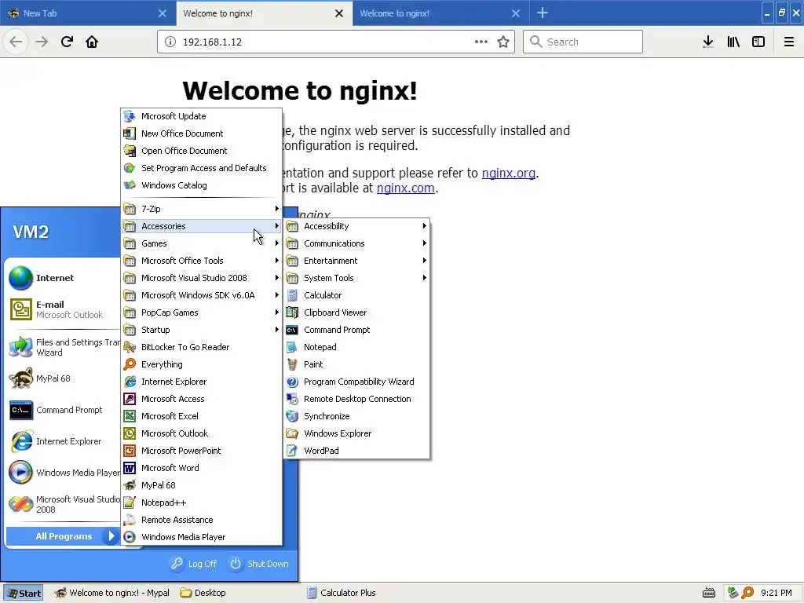Open Windows Catalog entry
The width and height of the screenshot is (804, 603).
coord(202,185)
